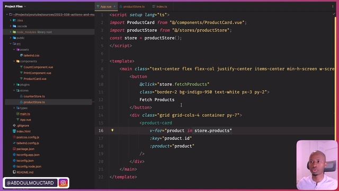This screenshot has height=191, width=339.
Task: Expand the node_modules library root chevron
Action: (11, 32)
